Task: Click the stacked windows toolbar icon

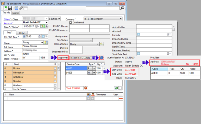Action: [x=26, y=8]
